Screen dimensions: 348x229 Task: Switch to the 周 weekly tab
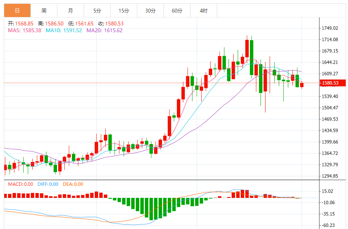tap(44, 10)
